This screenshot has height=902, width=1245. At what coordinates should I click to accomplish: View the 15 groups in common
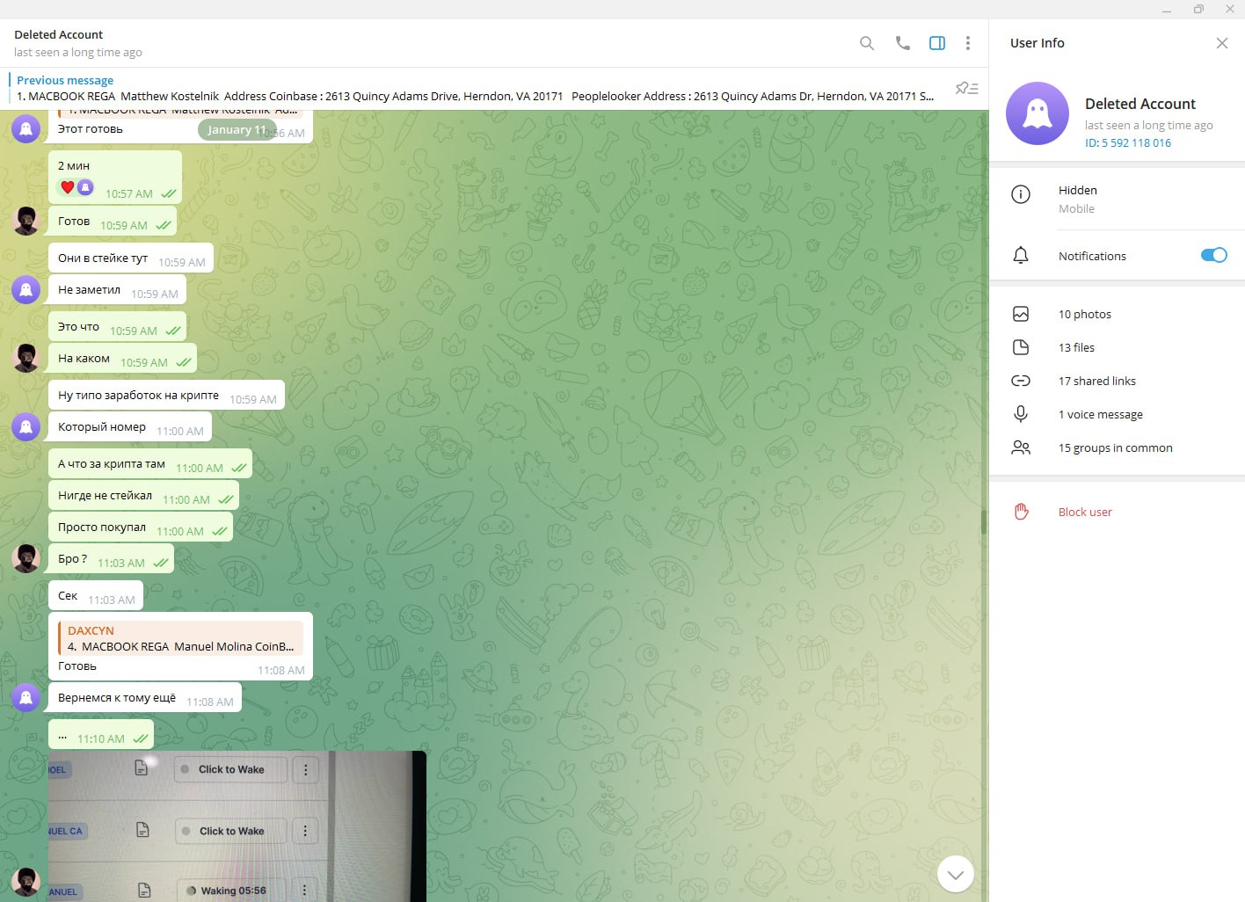tap(1117, 447)
